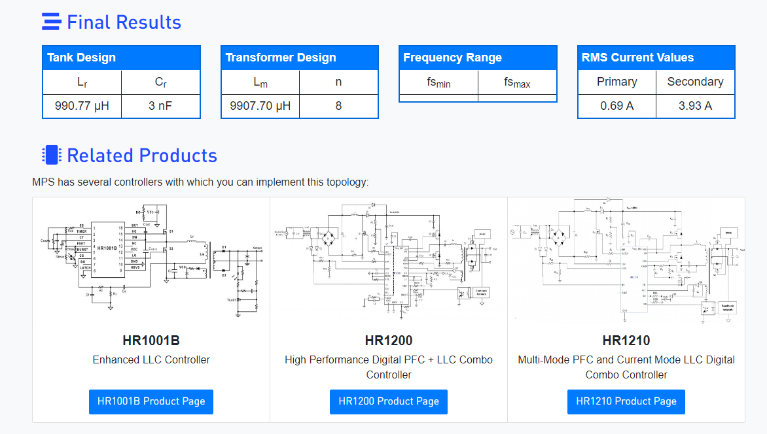Select the HR1200 product title
The height and width of the screenshot is (434, 767).
389,341
